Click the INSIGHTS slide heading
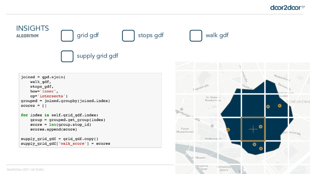310x174 pixels. [x=32, y=28]
